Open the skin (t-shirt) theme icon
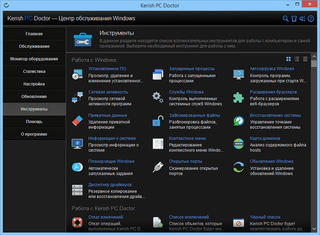The height and width of the screenshot is (235, 320). [294, 19]
